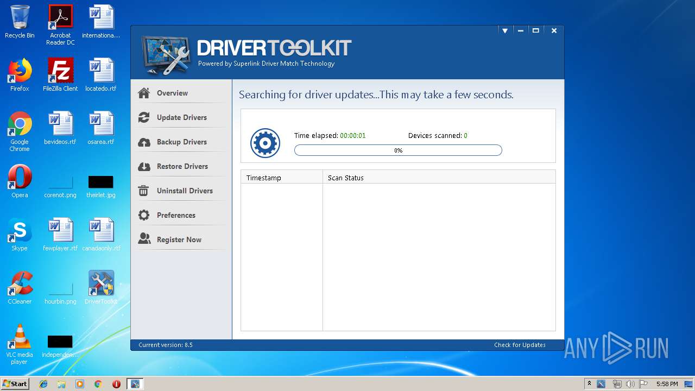The height and width of the screenshot is (391, 695).
Task: Click DriverToolkit taskbar button
Action: point(135,384)
